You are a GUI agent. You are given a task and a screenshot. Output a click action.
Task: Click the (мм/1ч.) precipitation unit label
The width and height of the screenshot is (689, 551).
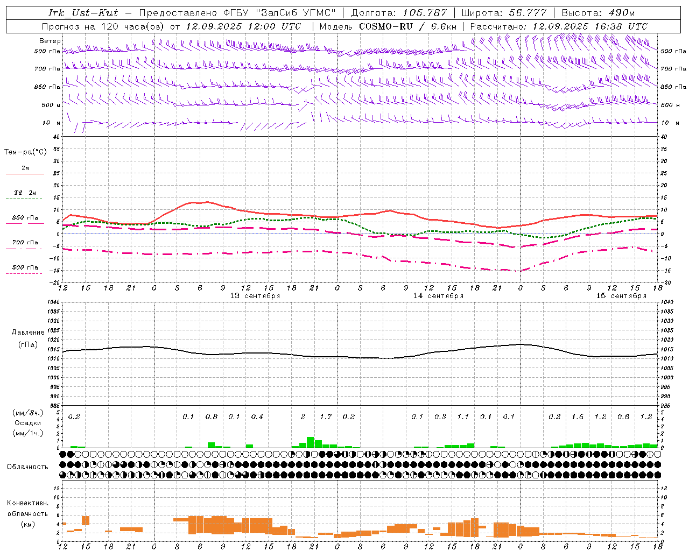[x=28, y=433]
